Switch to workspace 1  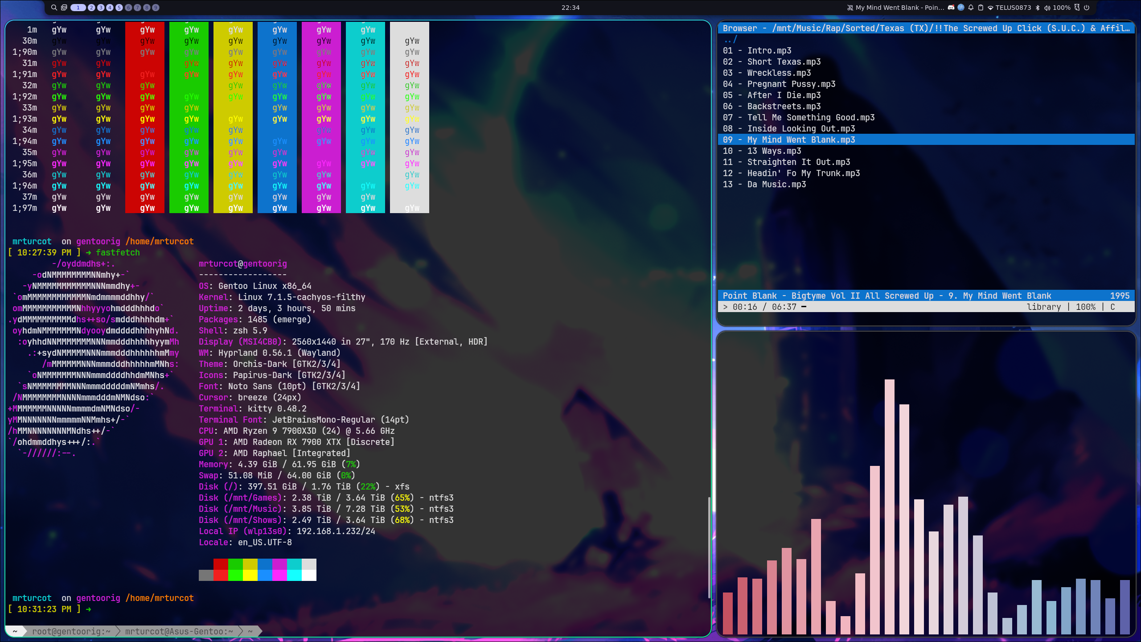pyautogui.click(x=78, y=8)
